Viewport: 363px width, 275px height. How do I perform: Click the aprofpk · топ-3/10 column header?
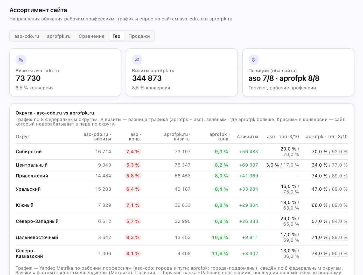coord(327,137)
